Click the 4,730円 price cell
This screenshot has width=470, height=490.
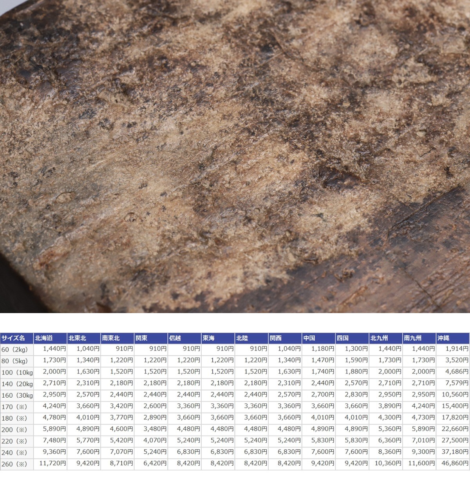[x=419, y=418]
